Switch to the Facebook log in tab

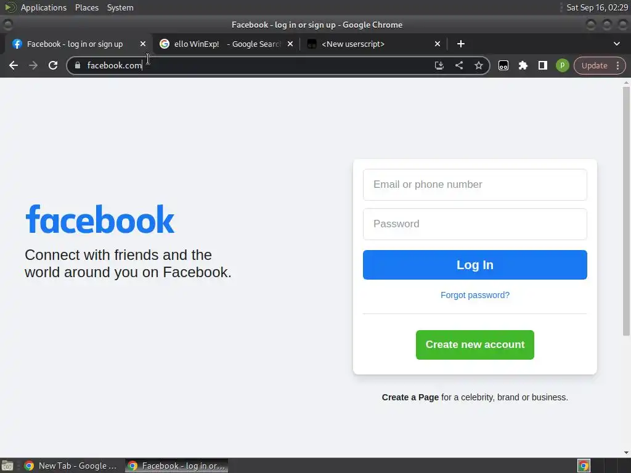(x=75, y=44)
